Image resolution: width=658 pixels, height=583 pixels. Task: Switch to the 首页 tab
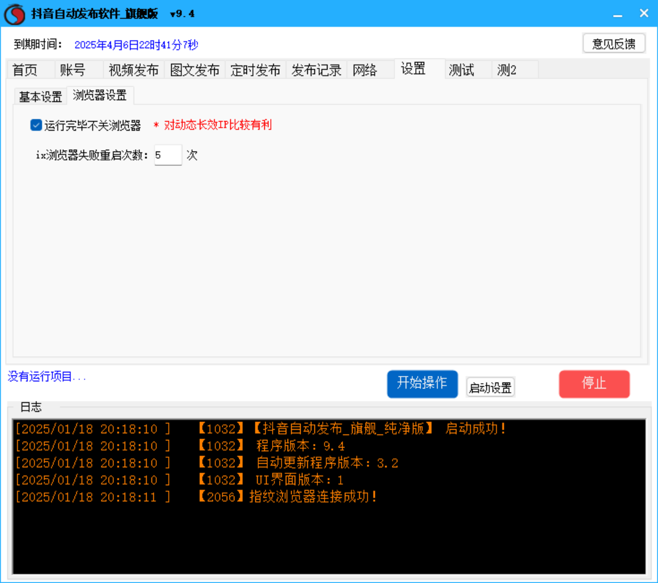[x=30, y=70]
